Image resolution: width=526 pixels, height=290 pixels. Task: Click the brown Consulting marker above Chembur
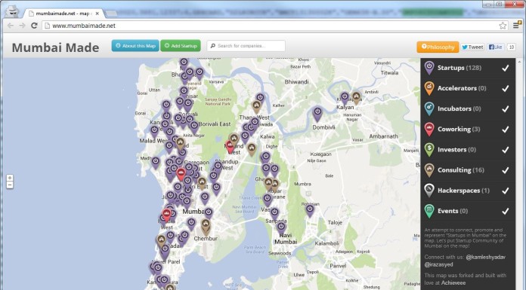point(206,226)
